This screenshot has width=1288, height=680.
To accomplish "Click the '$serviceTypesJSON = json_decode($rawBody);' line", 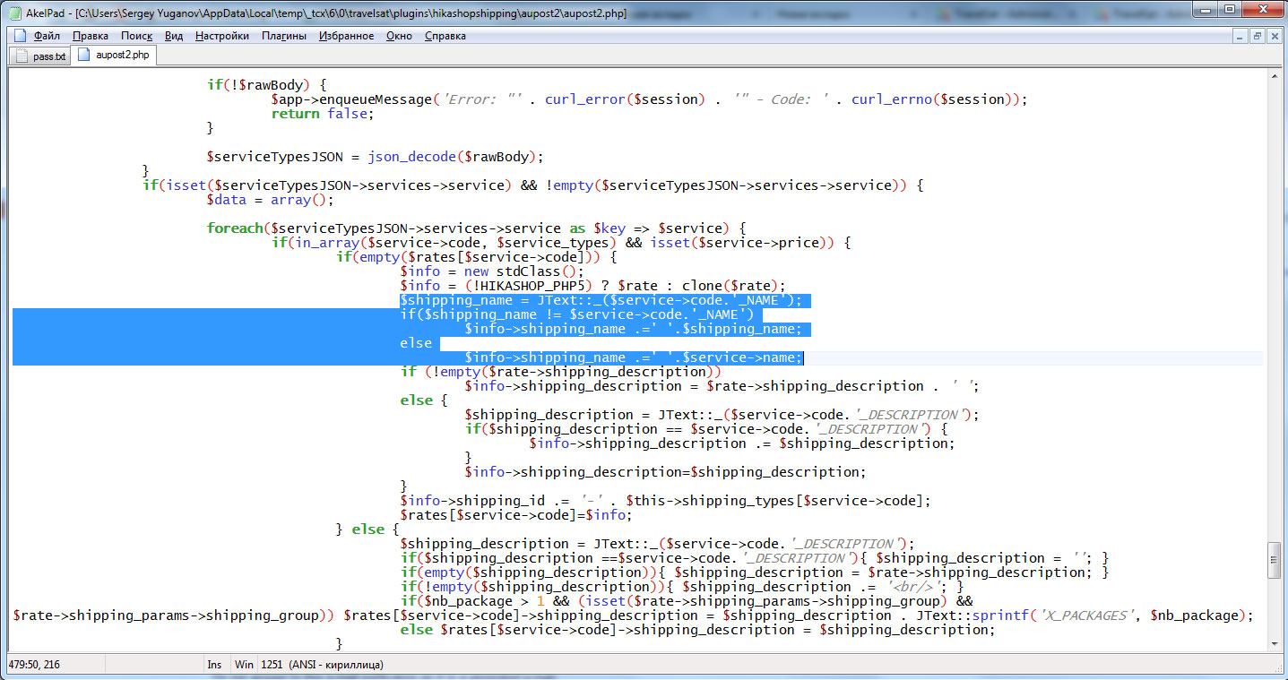I will pyautogui.click(x=376, y=157).
